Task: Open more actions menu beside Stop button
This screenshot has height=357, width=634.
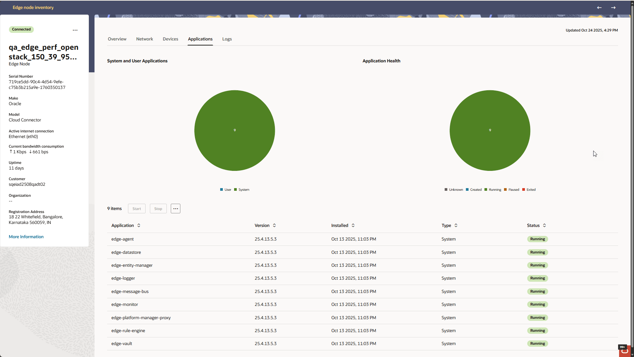Action: (175, 208)
